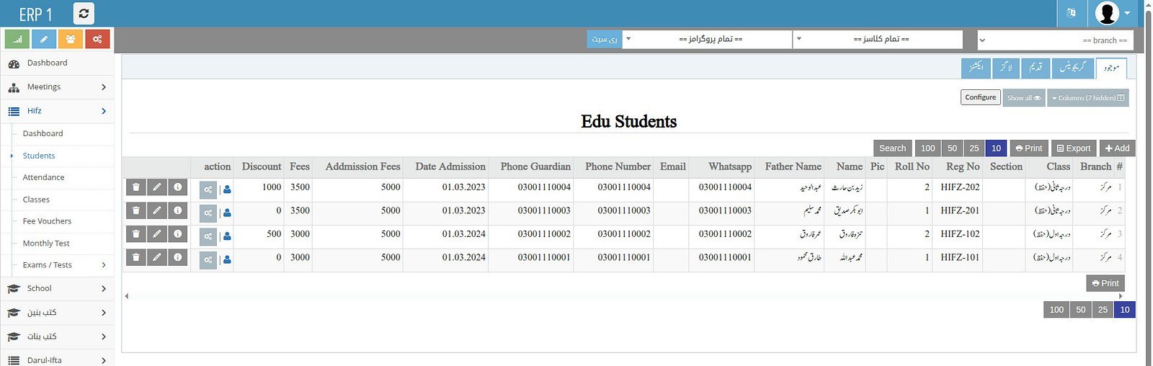Toggle Show all columns eye button
1153x366 pixels.
click(1023, 98)
